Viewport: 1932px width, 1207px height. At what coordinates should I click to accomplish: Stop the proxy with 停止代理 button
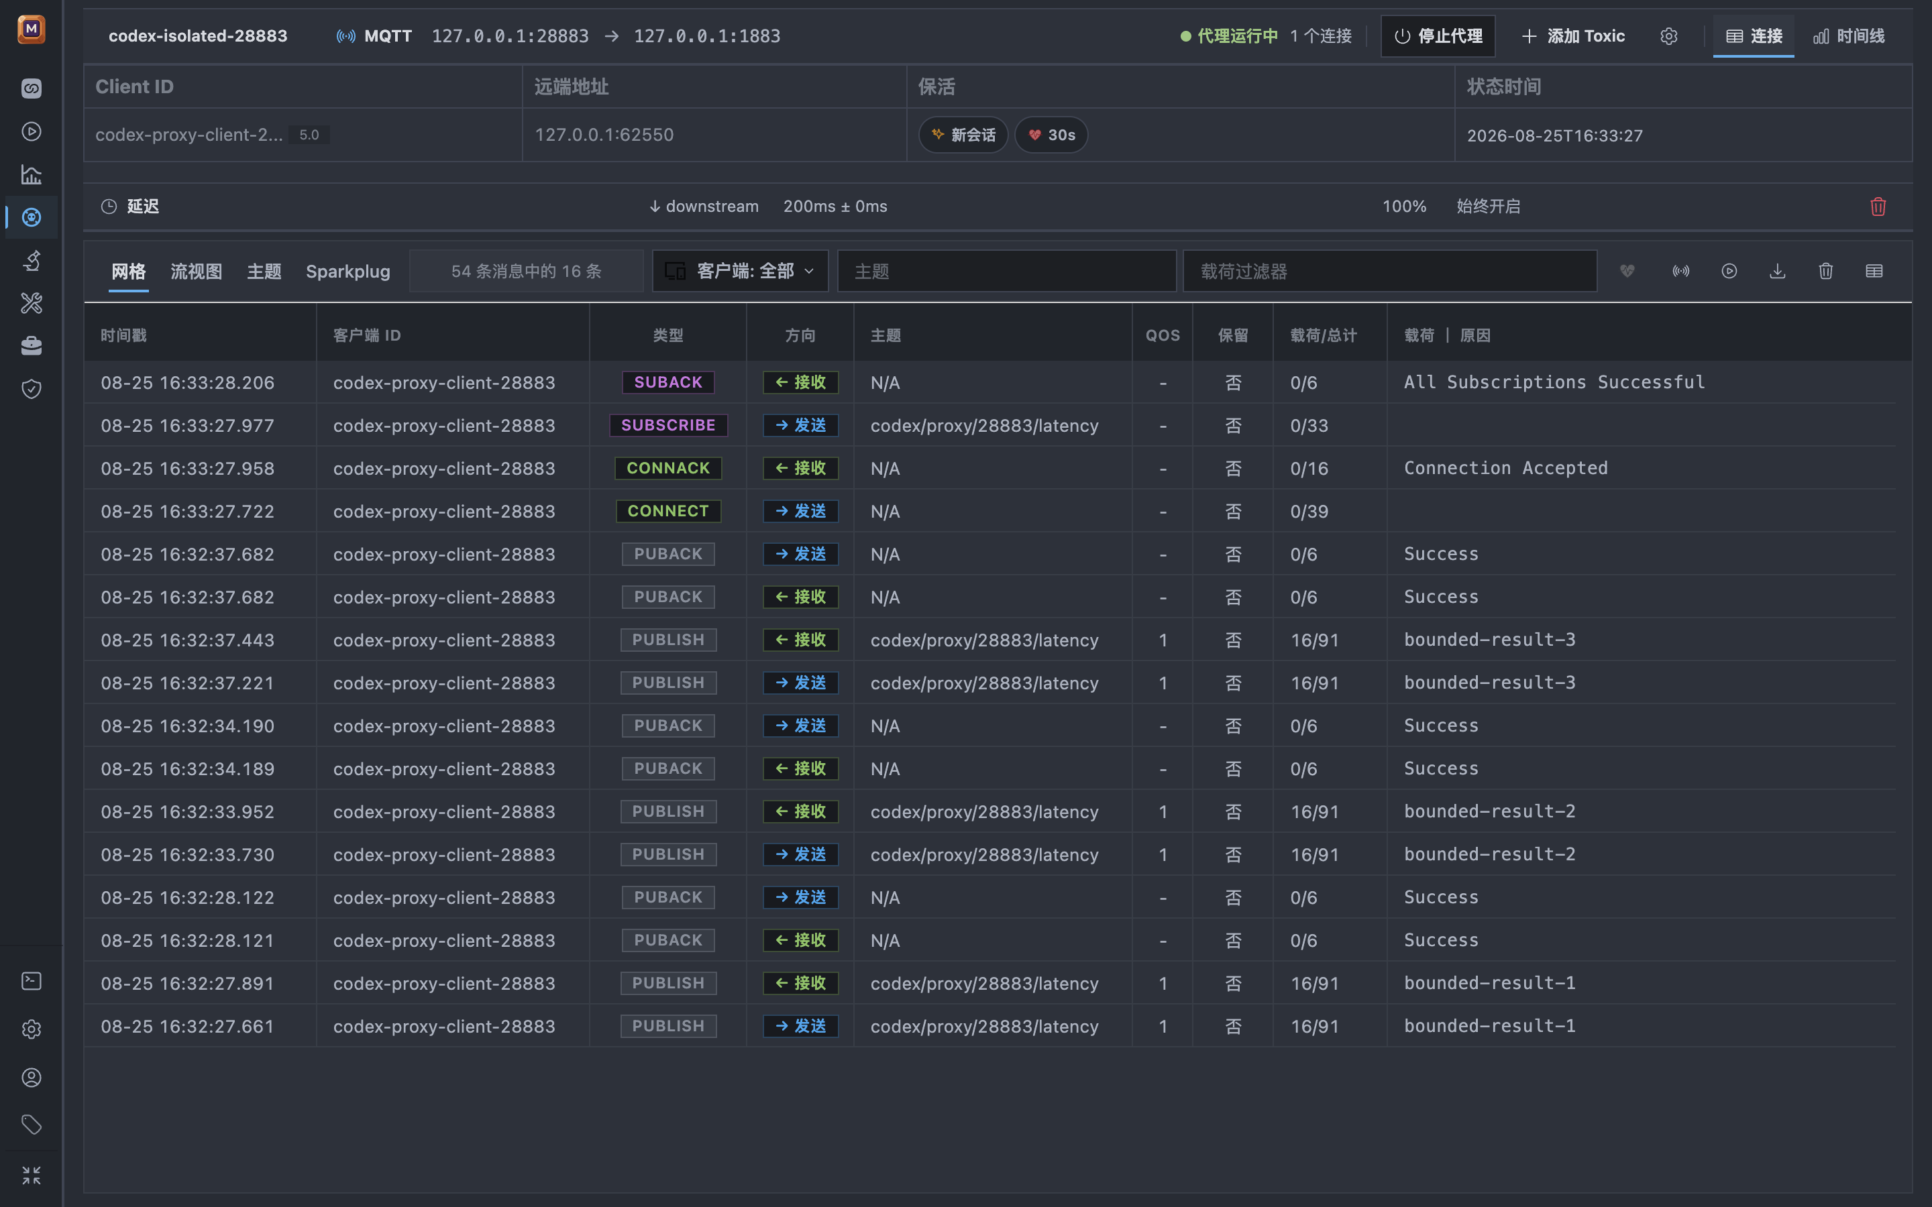1438,36
